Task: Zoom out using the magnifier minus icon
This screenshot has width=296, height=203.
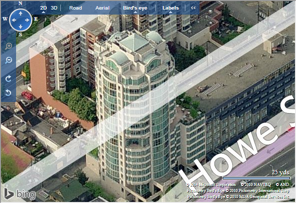Action: click(x=9, y=60)
